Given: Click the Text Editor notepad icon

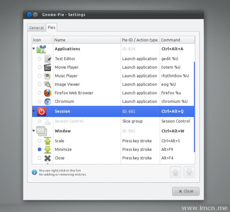Looking at the screenshot, I should click(48, 59).
